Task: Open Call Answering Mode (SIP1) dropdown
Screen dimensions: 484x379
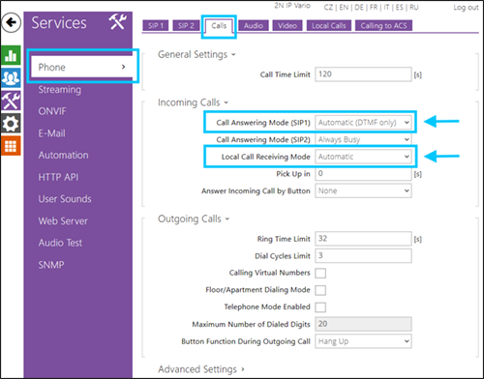Action: [x=363, y=123]
